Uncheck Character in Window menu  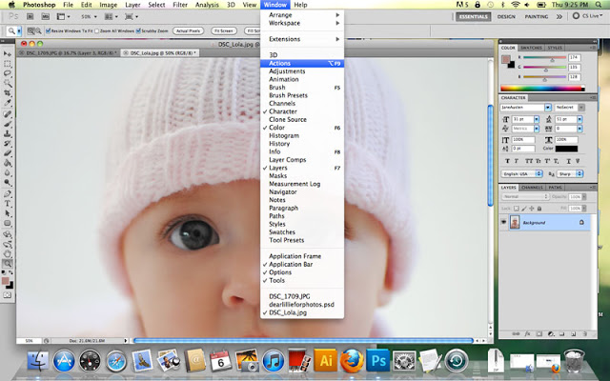click(x=302, y=111)
